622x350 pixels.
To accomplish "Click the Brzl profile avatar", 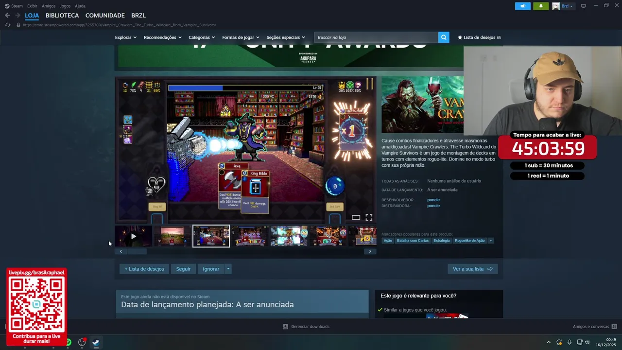I will pos(556,6).
